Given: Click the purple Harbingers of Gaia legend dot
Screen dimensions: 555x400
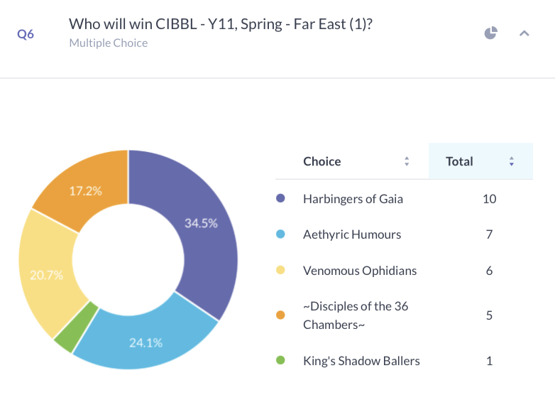Looking at the screenshot, I should coord(280,198).
